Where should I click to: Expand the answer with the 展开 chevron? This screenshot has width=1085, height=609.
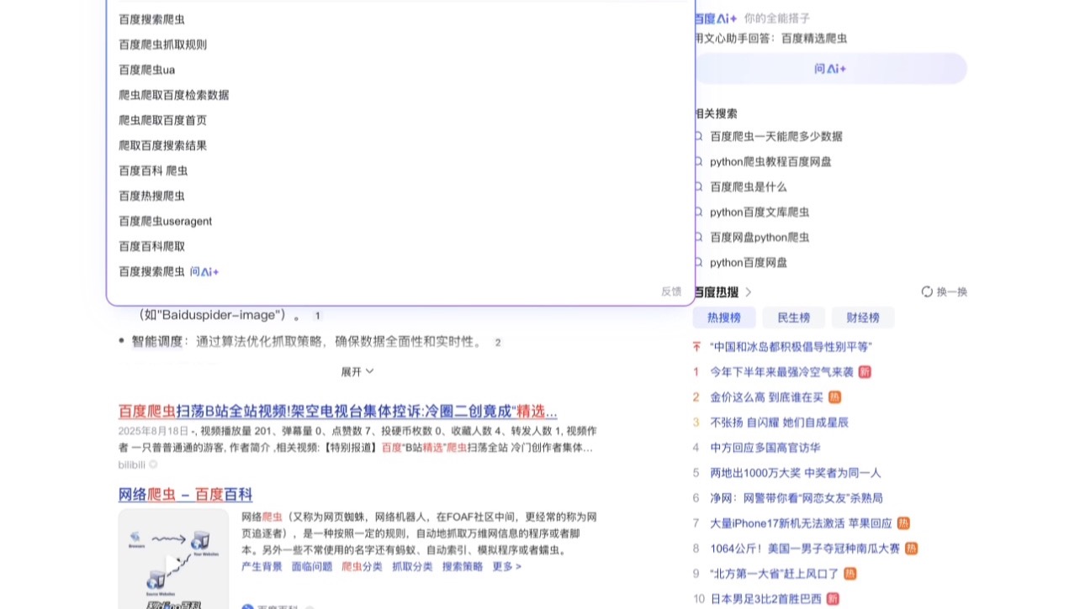[x=357, y=371]
